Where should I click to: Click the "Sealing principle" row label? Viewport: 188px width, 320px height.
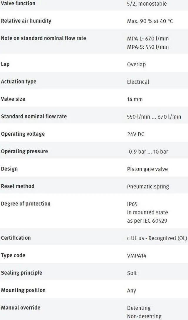[x=21, y=273]
